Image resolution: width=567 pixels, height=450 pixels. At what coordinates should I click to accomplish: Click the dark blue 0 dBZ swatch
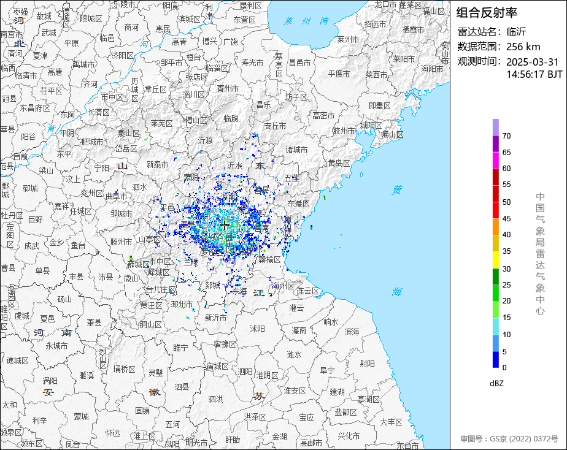(x=495, y=360)
